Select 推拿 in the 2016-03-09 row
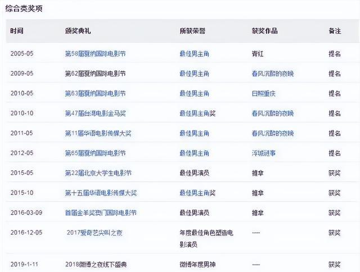The width and height of the screenshot is (360, 272). click(x=258, y=212)
